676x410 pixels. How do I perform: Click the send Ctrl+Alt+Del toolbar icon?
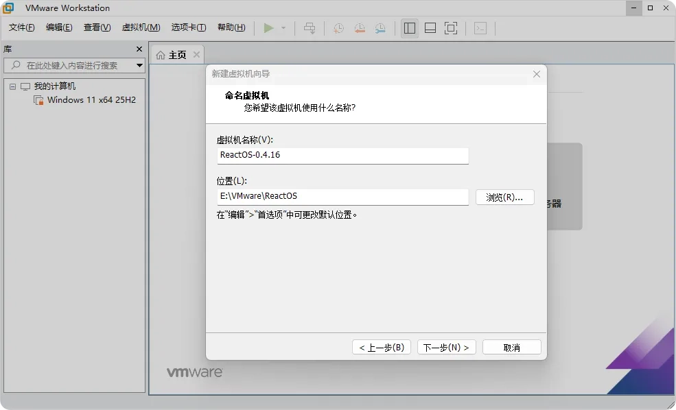pyautogui.click(x=310, y=28)
